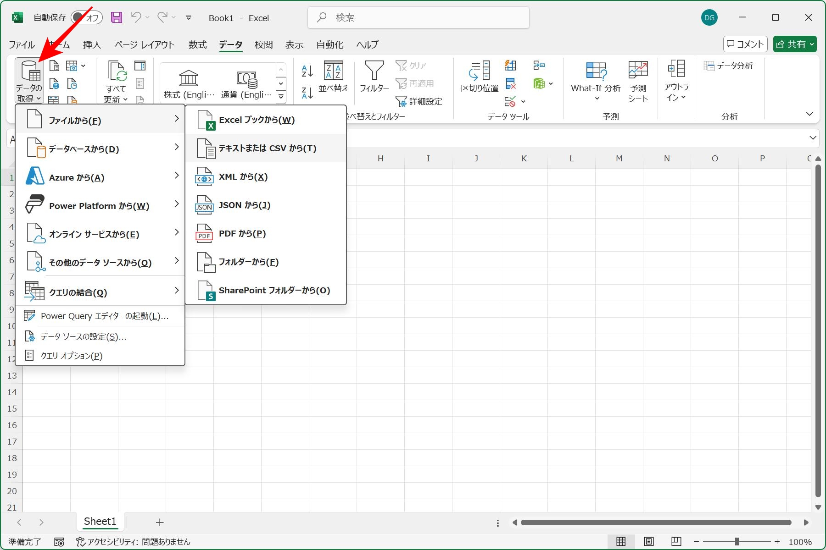Viewport: 826px width, 550px height.
Task: Choose フォルダーから(F) option
Action: (x=265, y=262)
